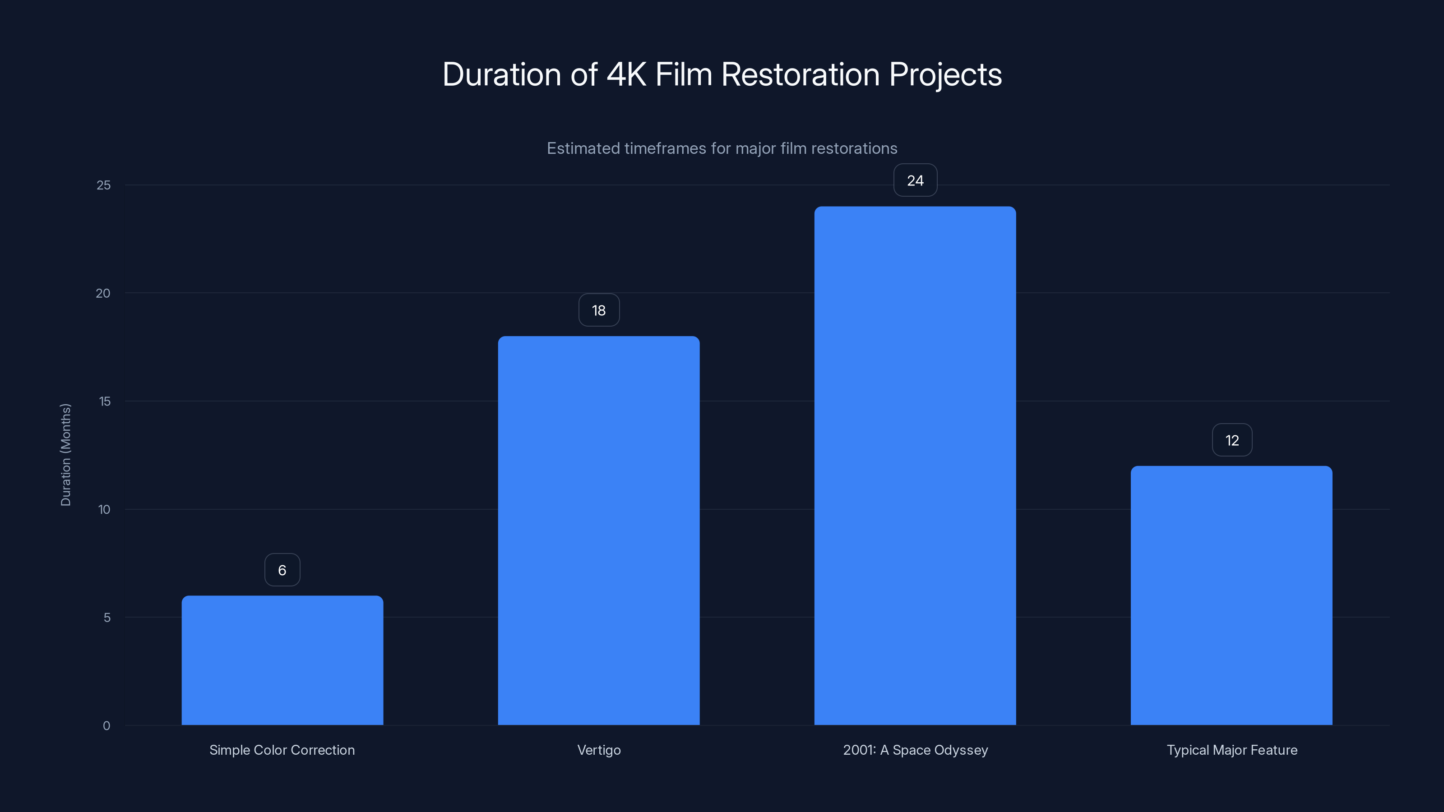Select the Vertigo bar
This screenshot has width=1444, height=812.
point(599,532)
